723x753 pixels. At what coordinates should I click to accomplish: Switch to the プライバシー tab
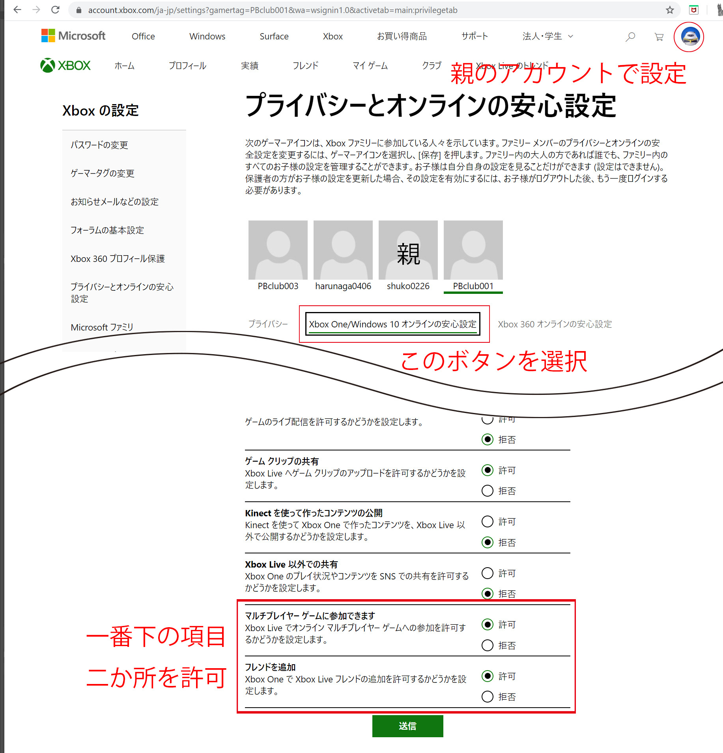(x=268, y=324)
